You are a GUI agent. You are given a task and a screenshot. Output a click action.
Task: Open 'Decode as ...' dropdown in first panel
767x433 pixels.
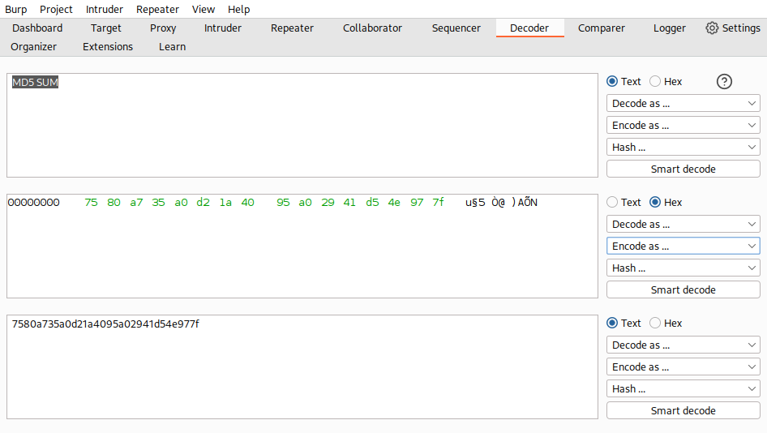click(683, 103)
